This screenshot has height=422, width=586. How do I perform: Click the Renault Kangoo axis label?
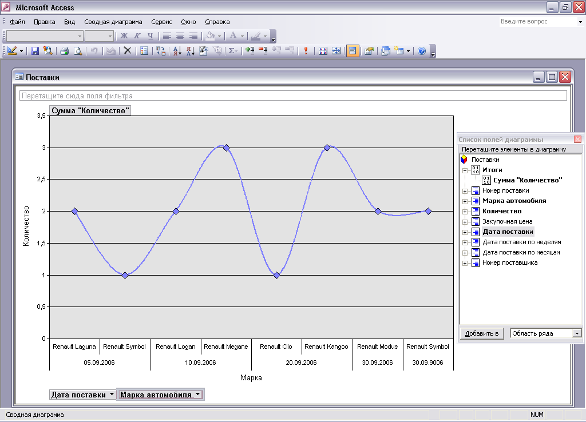click(326, 347)
